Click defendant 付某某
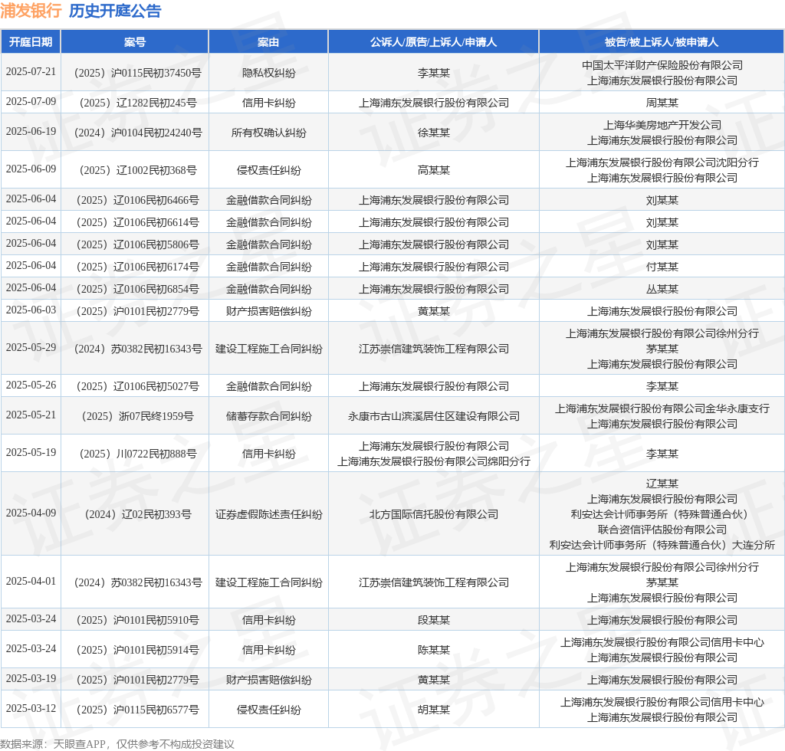Viewport: 785px width, 751px height. tap(662, 267)
